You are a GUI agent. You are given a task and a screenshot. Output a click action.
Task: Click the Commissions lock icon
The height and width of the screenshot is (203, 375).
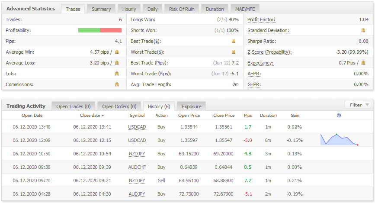(x=116, y=84)
